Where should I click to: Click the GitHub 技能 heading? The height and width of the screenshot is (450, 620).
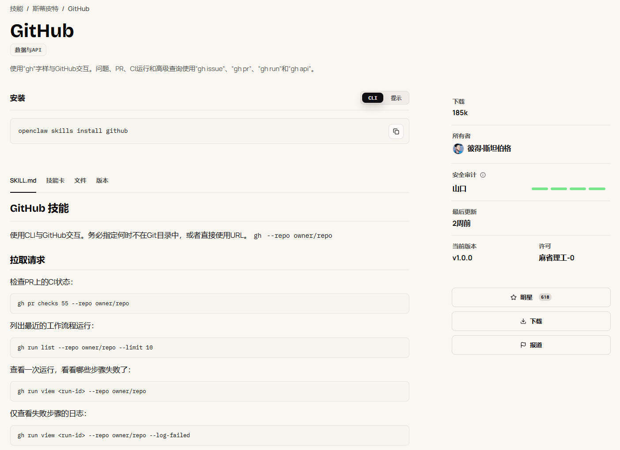pyautogui.click(x=39, y=208)
